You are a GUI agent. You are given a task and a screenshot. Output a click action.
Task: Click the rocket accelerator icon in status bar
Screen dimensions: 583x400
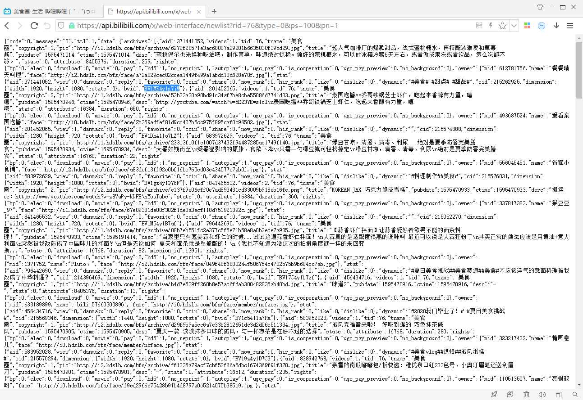[x=494, y=394]
